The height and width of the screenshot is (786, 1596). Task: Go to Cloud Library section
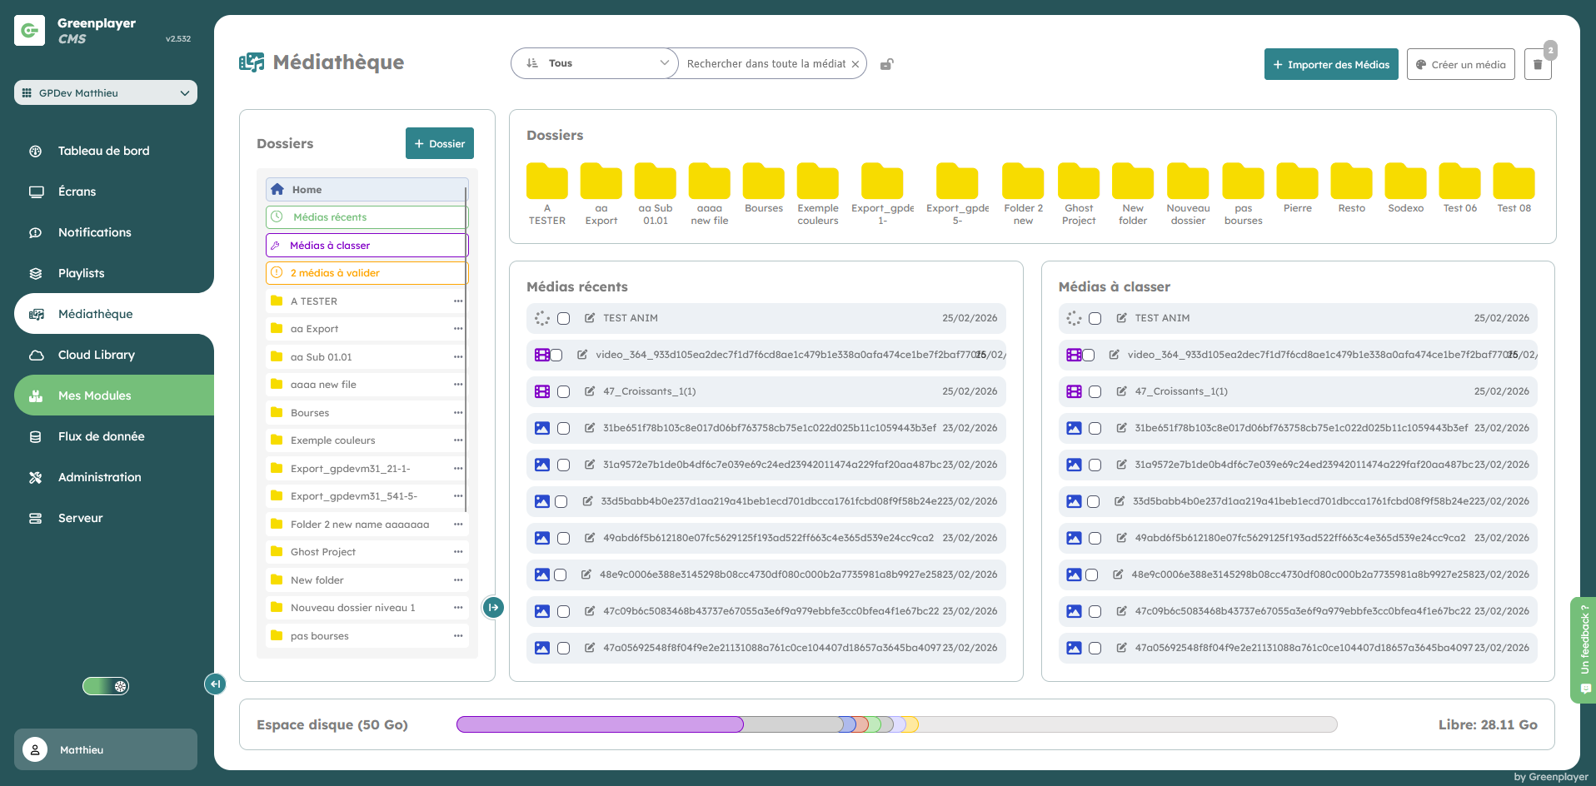point(96,355)
